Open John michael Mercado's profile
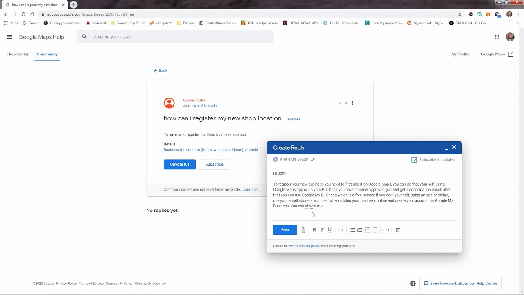524x295 pixels. pyautogui.click(x=200, y=106)
